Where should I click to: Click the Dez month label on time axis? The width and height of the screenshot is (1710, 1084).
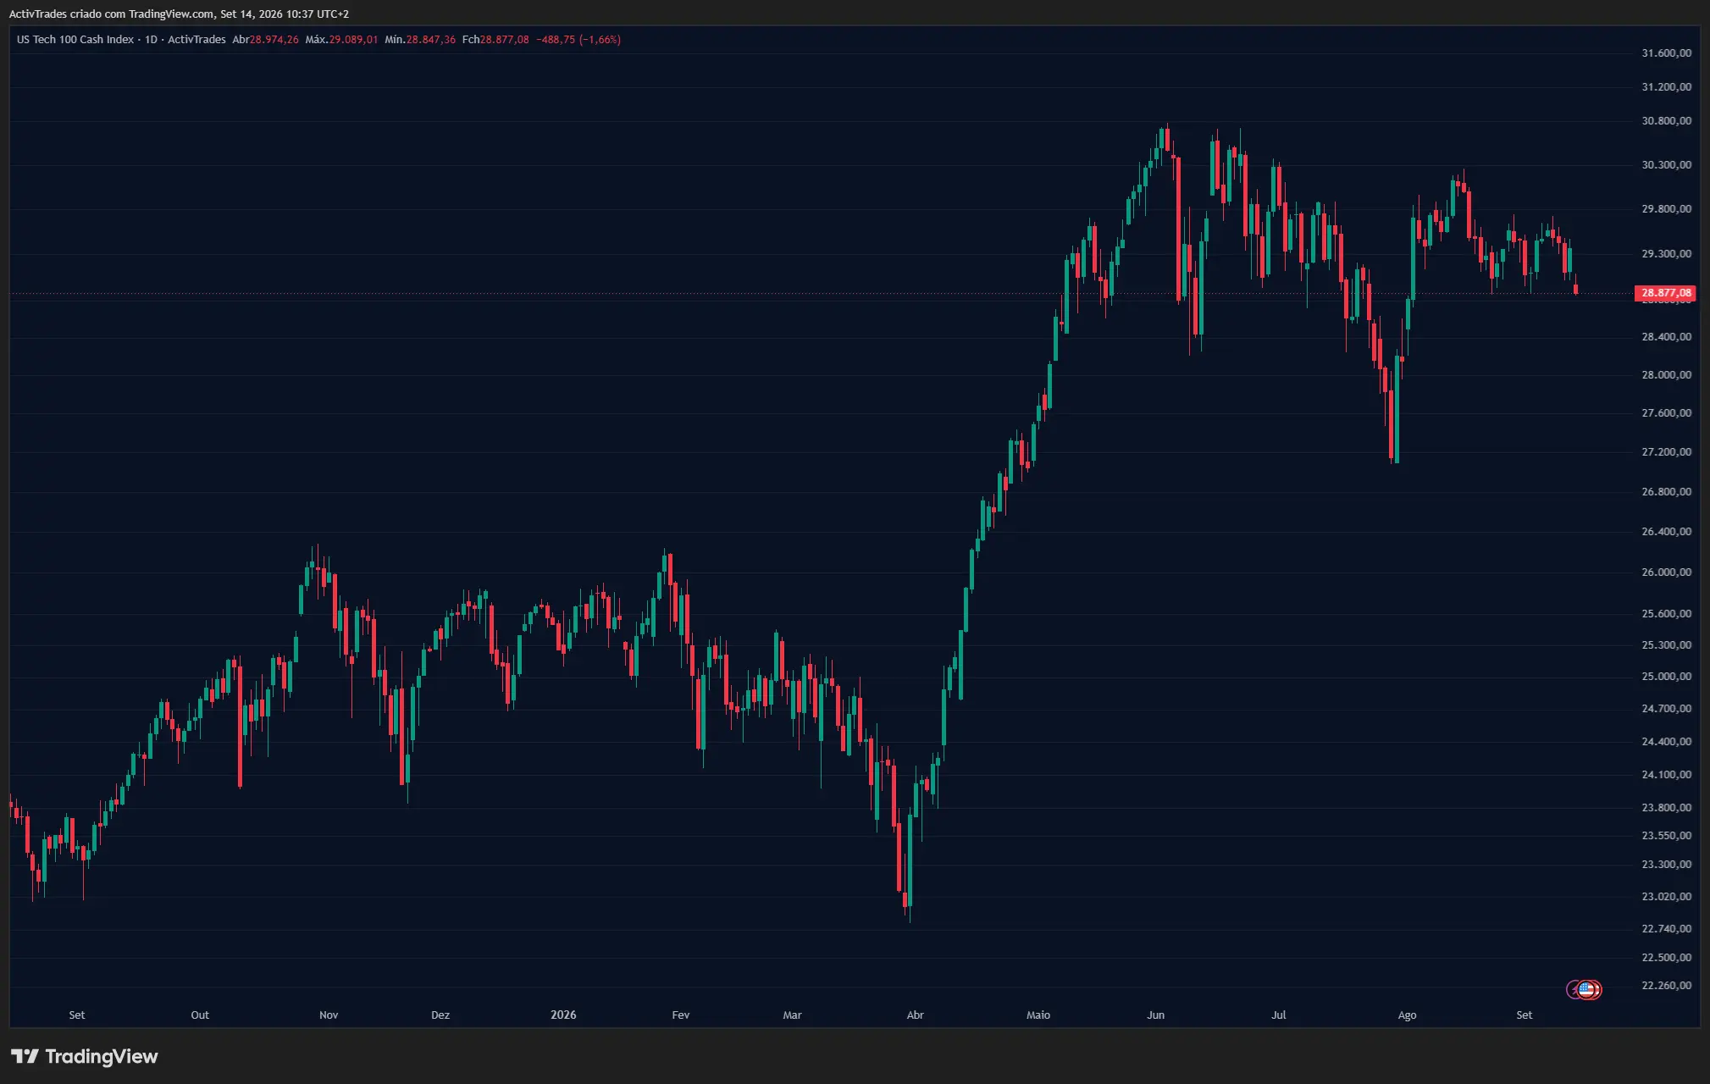440,1015
